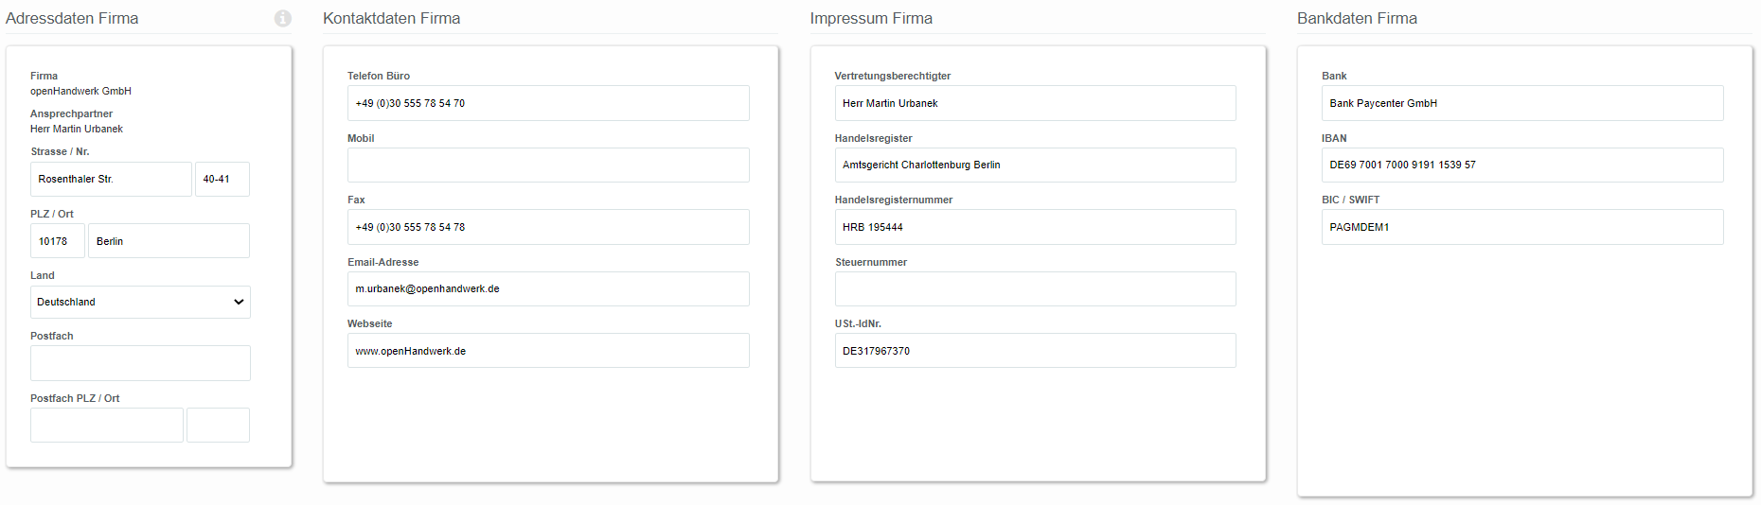Select the Handelsregister field Amtsgericht Charlottenburg

pos(1035,165)
